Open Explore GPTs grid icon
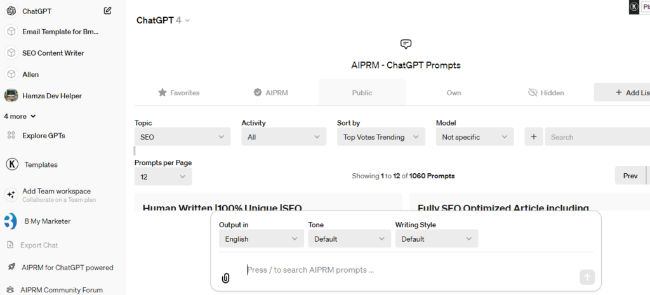 pos(11,135)
